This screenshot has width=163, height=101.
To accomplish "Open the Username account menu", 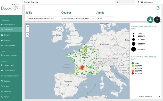I will pos(151,2).
